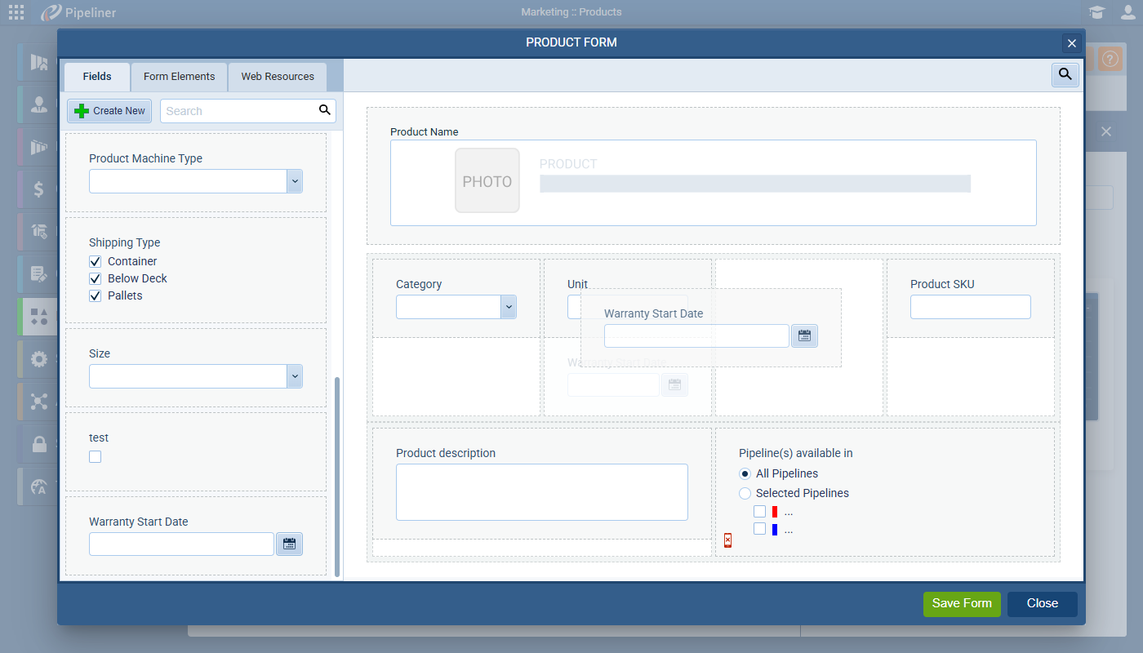Click the PHOTO placeholder thumbnail
1143x653 pixels.
(x=487, y=180)
